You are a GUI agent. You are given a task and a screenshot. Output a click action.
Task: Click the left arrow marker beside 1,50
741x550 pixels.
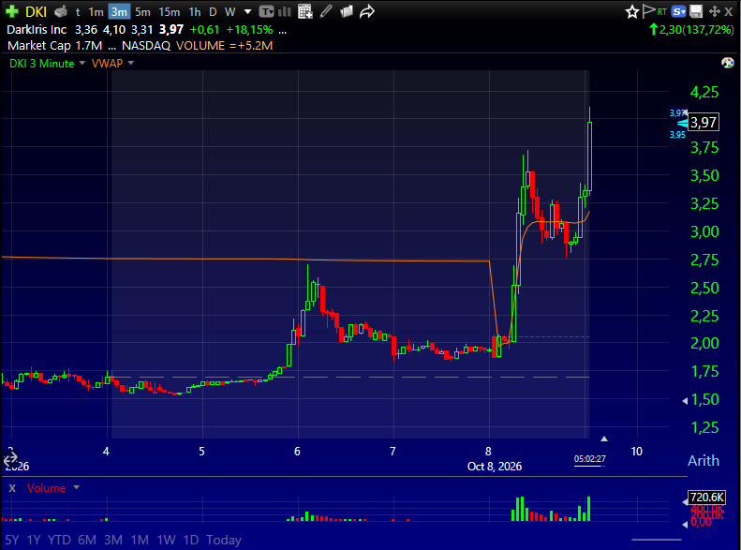[x=685, y=401]
